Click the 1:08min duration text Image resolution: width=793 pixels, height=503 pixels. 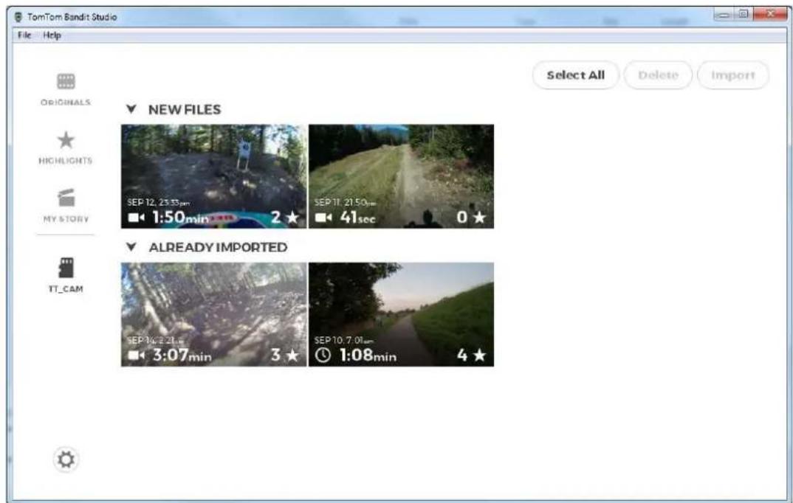(x=368, y=355)
